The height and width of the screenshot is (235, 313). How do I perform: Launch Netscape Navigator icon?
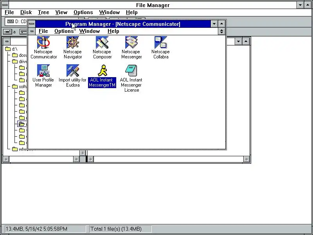point(73,47)
